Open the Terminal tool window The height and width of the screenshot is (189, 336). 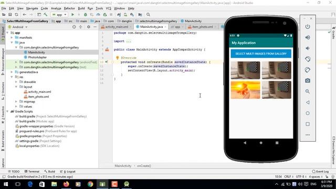click(31, 172)
